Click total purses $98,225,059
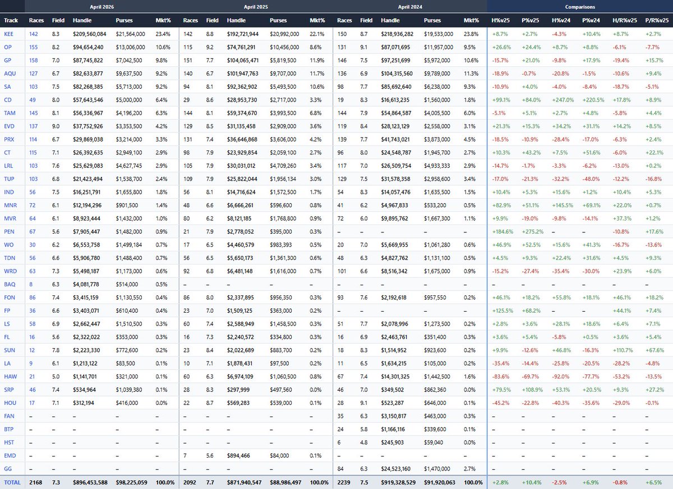Image resolution: width=673 pixels, height=489 pixels. pos(132,482)
